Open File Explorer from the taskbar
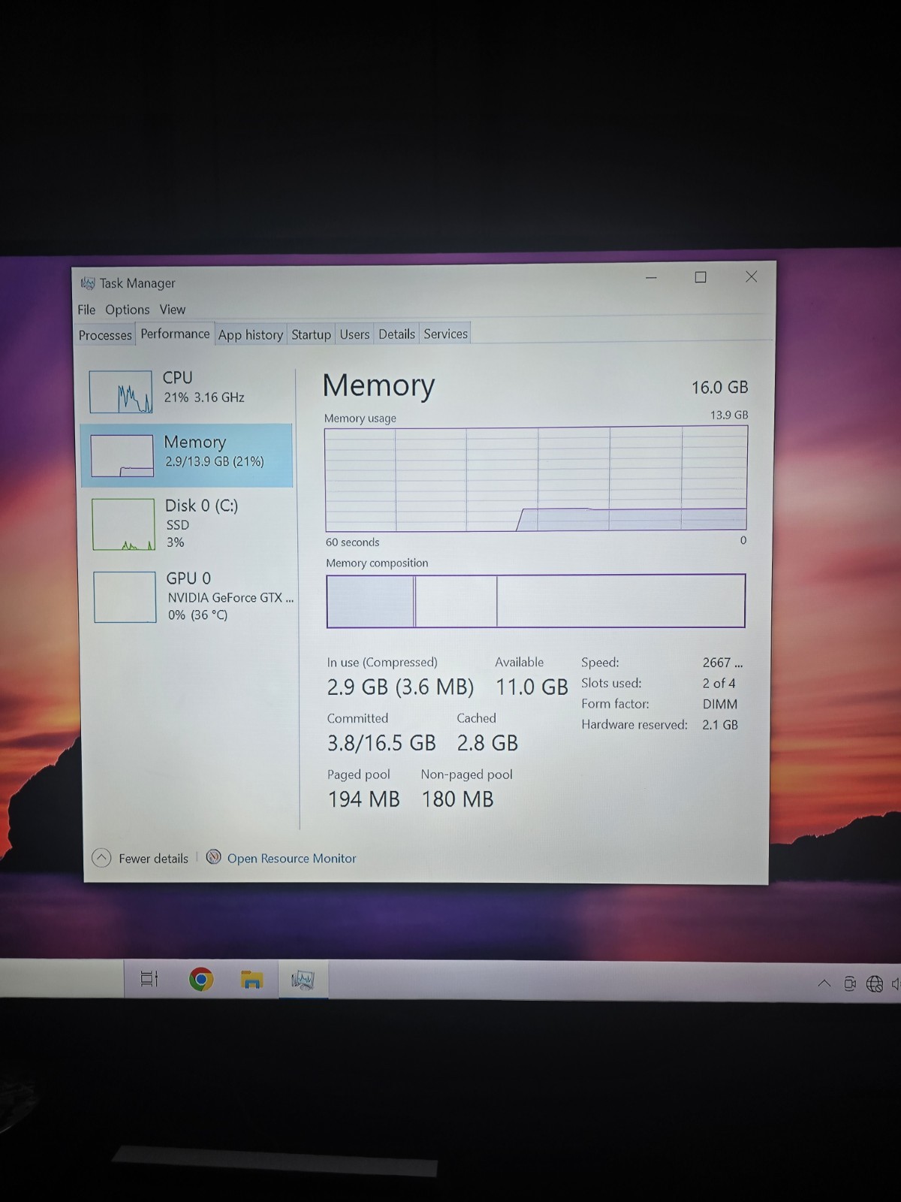This screenshot has width=901, height=1202. 252,980
